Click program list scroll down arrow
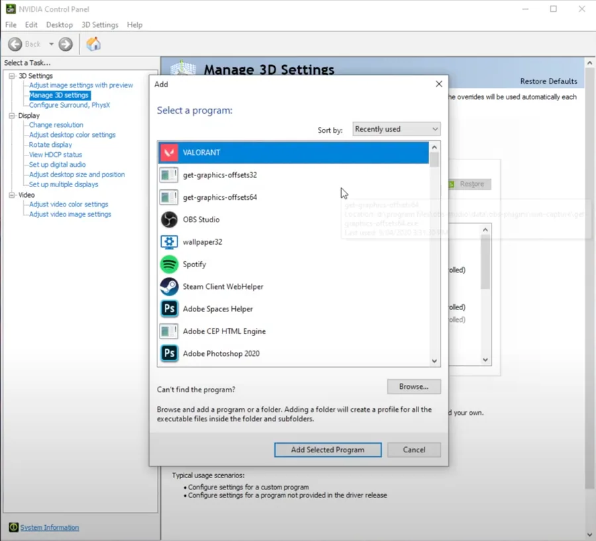The image size is (596, 541). pyautogui.click(x=434, y=361)
